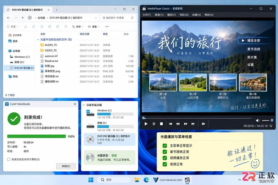This screenshot has height=185, width=278.
Task: Select the VIDEO_TS folder
Action: 51,50
